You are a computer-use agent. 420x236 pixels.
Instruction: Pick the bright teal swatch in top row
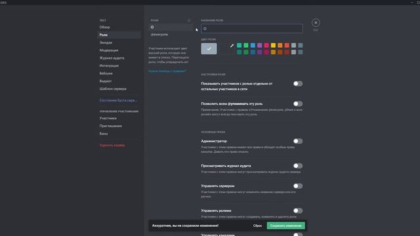(x=239, y=45)
